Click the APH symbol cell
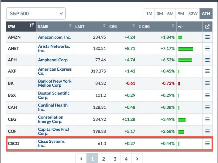This screenshot has width=218, height=163. coord(21,60)
